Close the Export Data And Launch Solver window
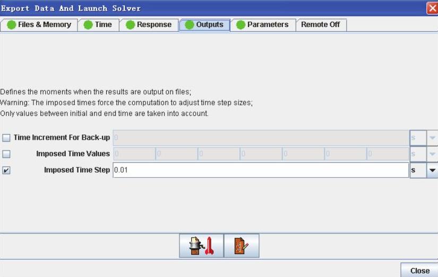The width and height of the screenshot is (438, 277). click(432, 8)
